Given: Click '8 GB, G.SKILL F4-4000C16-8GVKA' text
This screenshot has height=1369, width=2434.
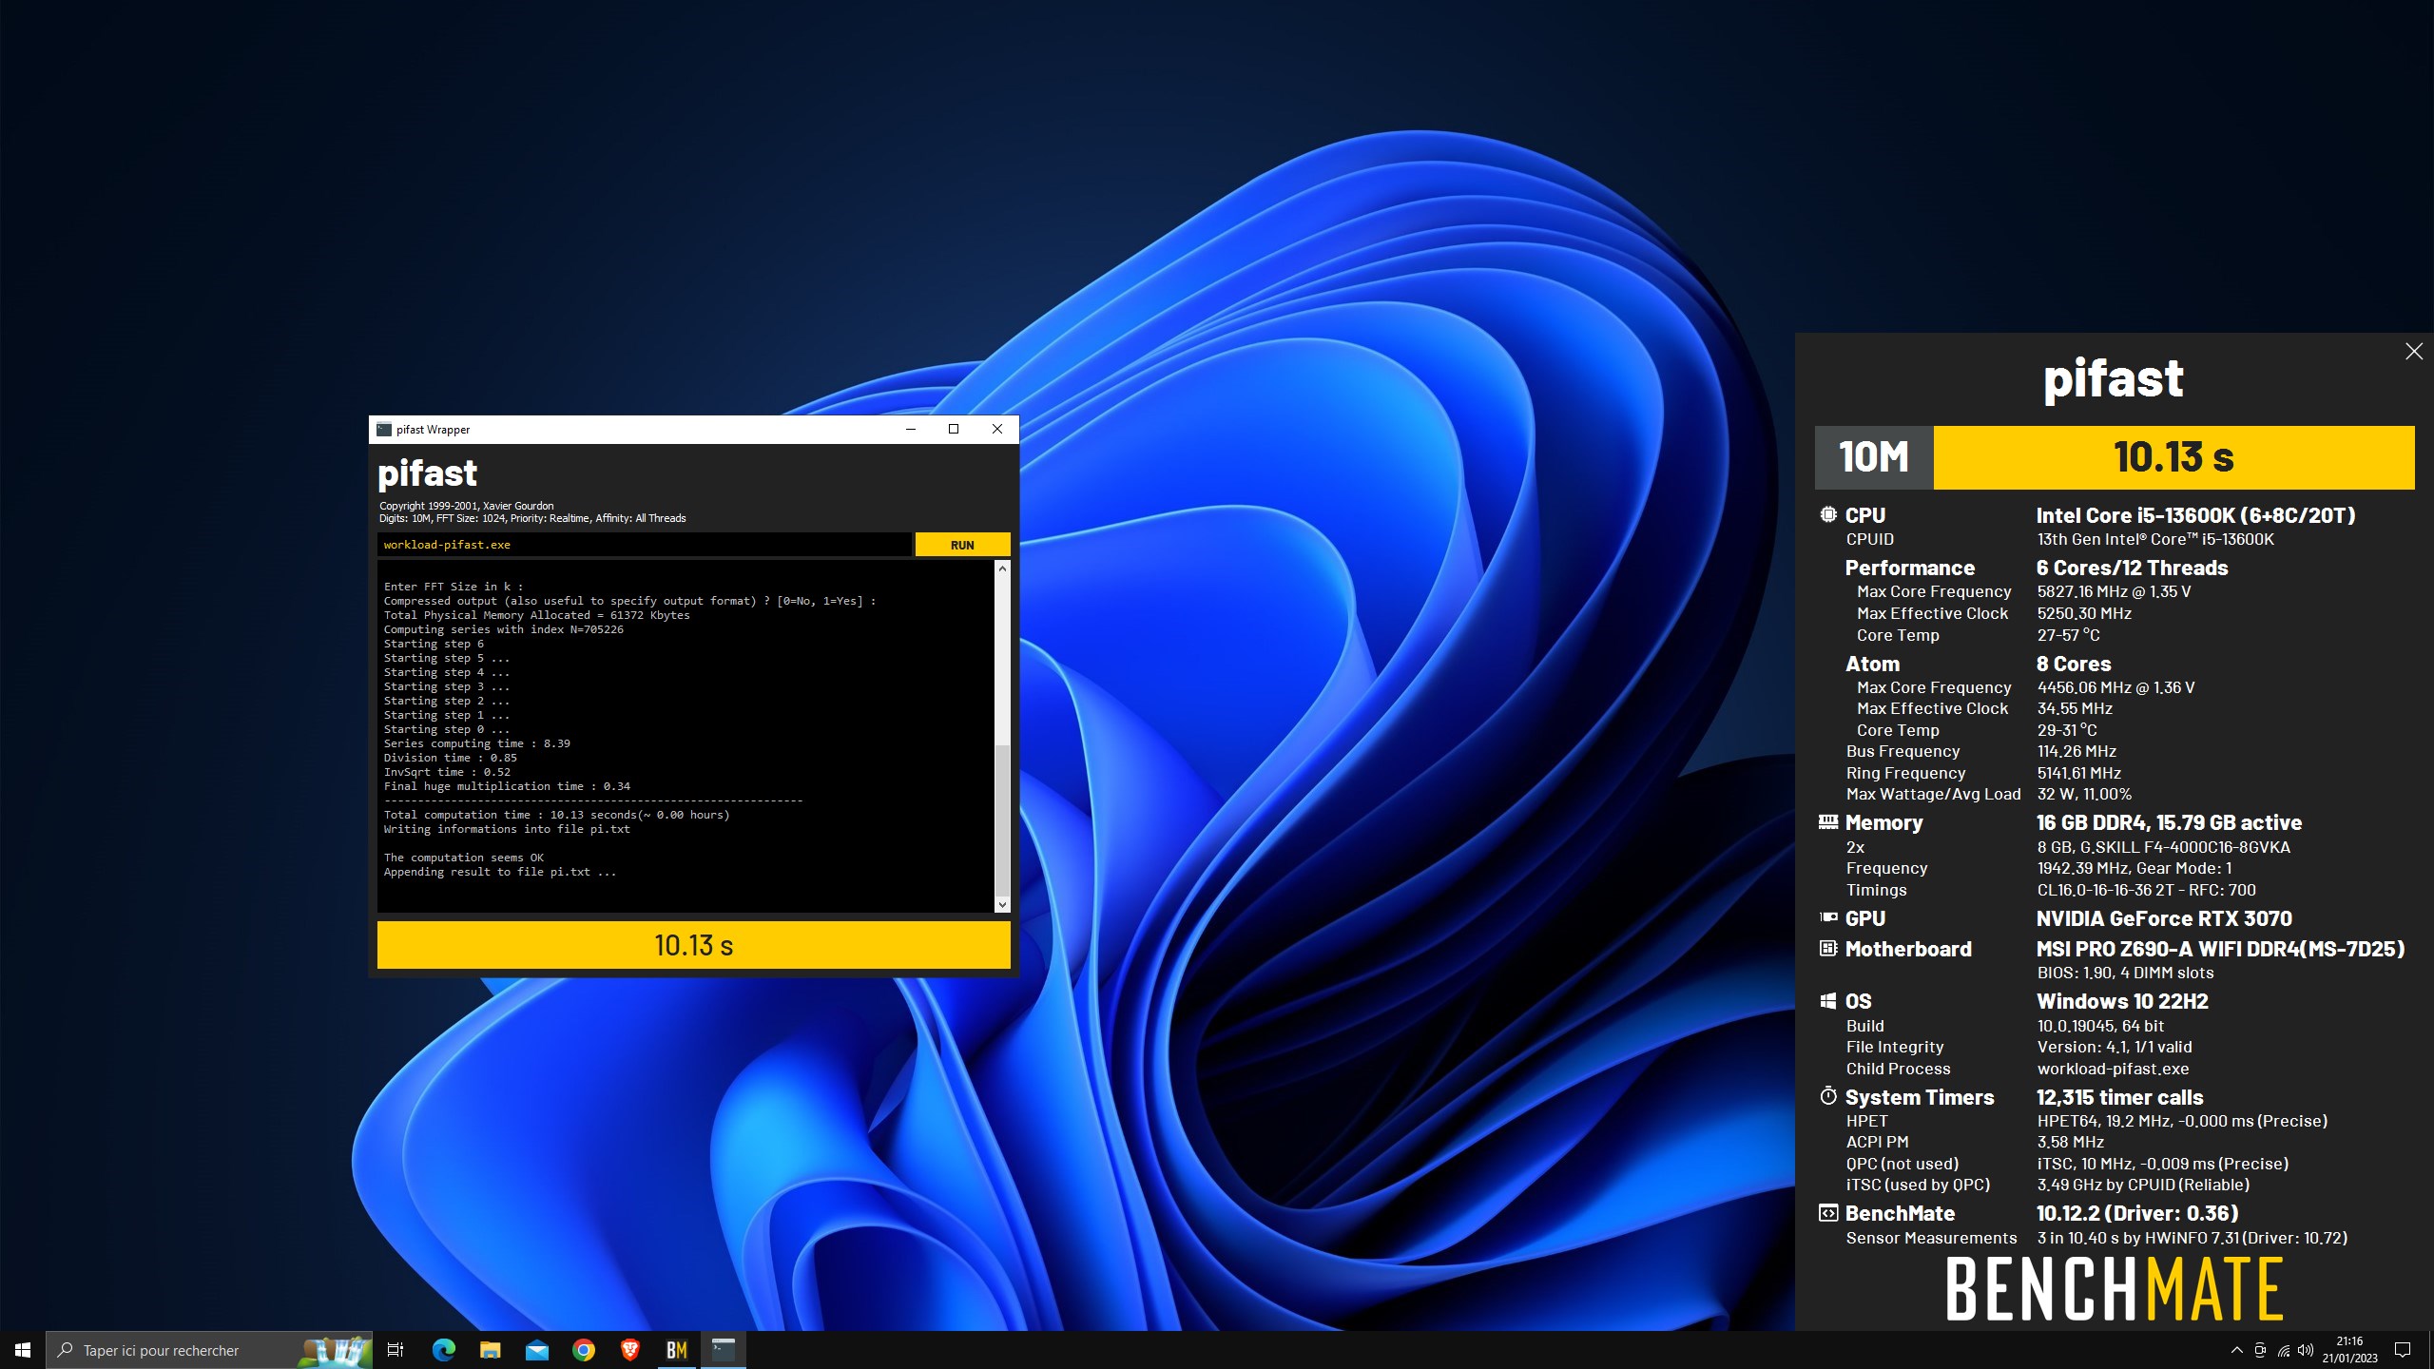Looking at the screenshot, I should (2164, 847).
